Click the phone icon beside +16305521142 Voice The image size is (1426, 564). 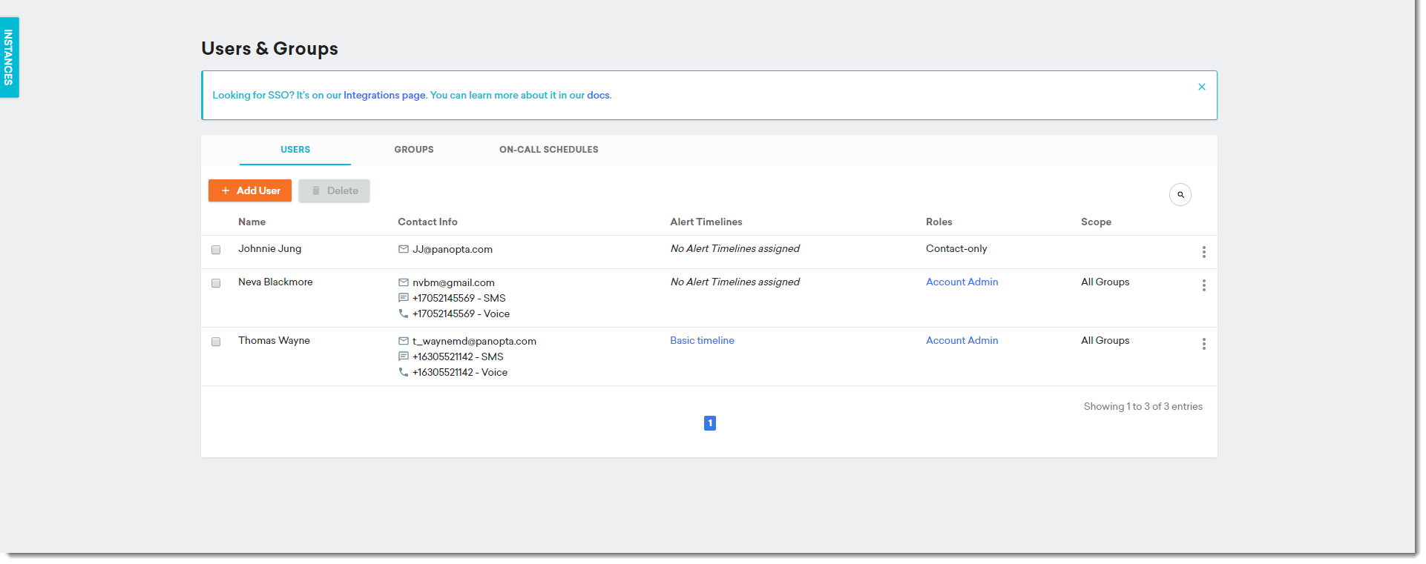404,372
